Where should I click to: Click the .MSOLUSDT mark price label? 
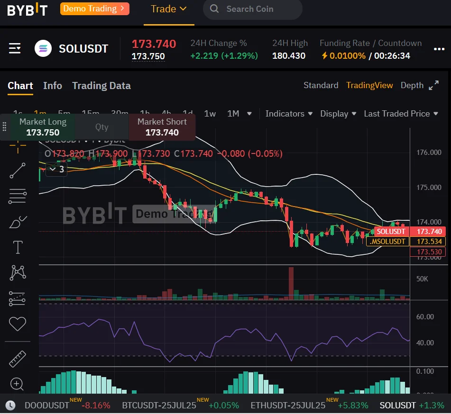coord(387,241)
